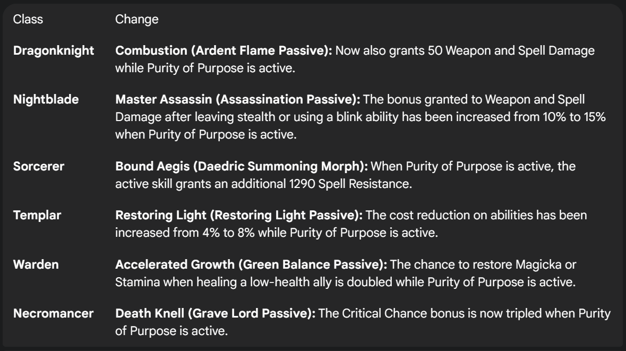The image size is (626, 351).
Task: Select the Nightblade class cell
Action: point(46,99)
